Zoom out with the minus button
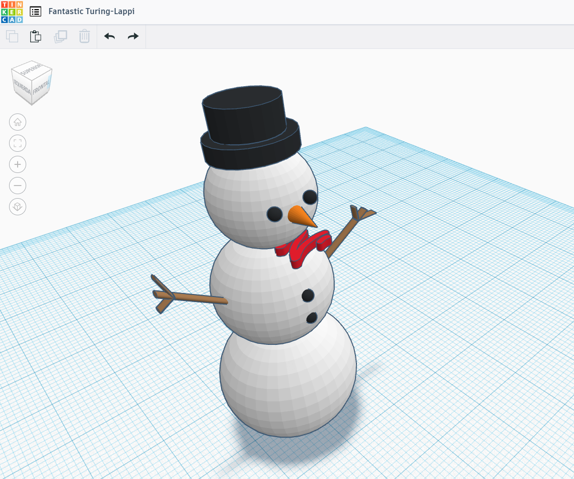This screenshot has width=574, height=479. (x=18, y=186)
